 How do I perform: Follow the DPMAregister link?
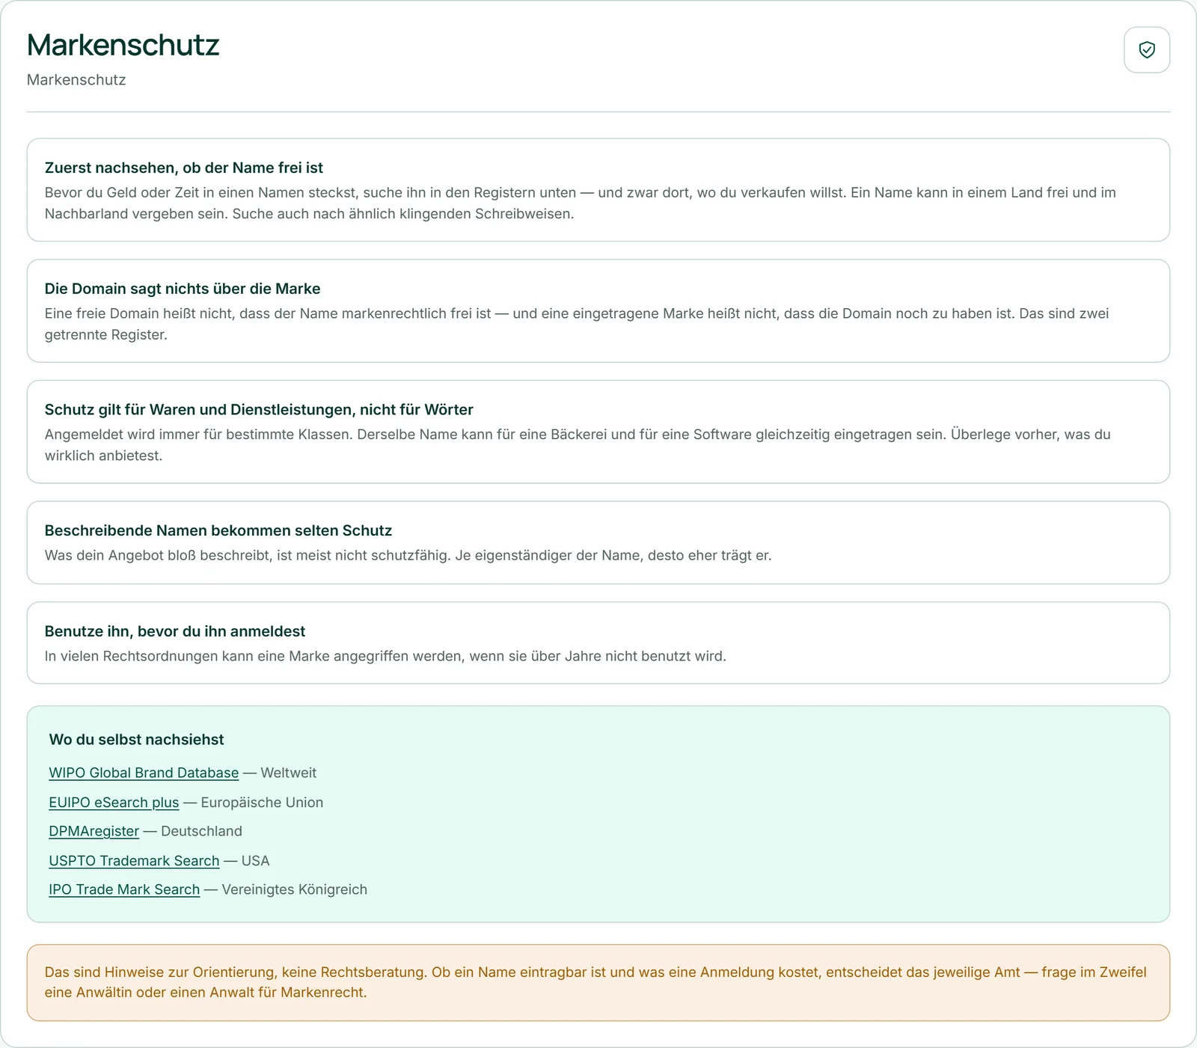coord(94,831)
